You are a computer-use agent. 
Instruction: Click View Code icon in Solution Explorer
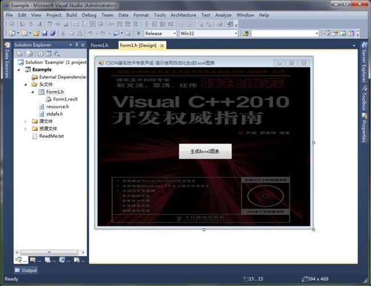(x=41, y=54)
